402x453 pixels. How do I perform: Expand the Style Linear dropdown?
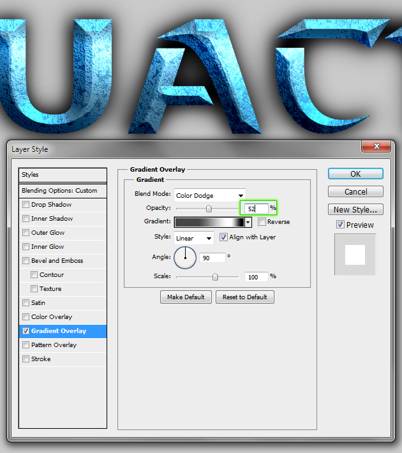[194, 238]
